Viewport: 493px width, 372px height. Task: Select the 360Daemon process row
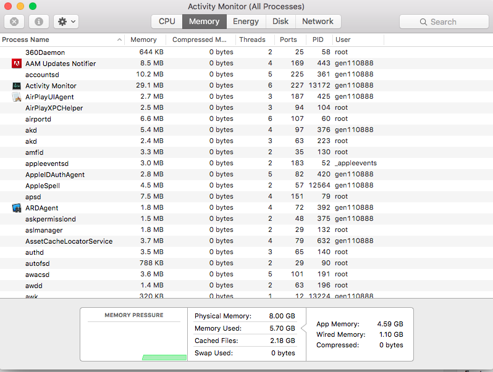(247, 52)
